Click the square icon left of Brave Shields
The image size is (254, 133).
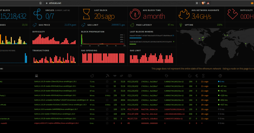(197, 3)
